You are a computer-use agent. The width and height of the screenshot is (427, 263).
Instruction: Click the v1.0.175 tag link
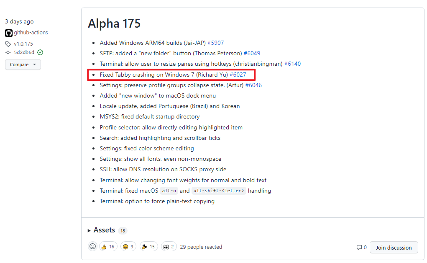[x=23, y=44]
